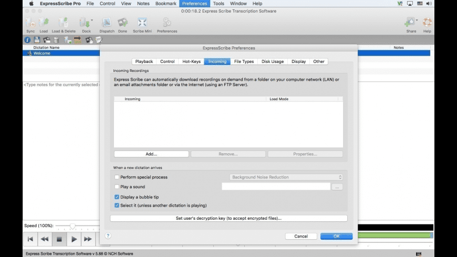Click the OK button

coord(337,236)
